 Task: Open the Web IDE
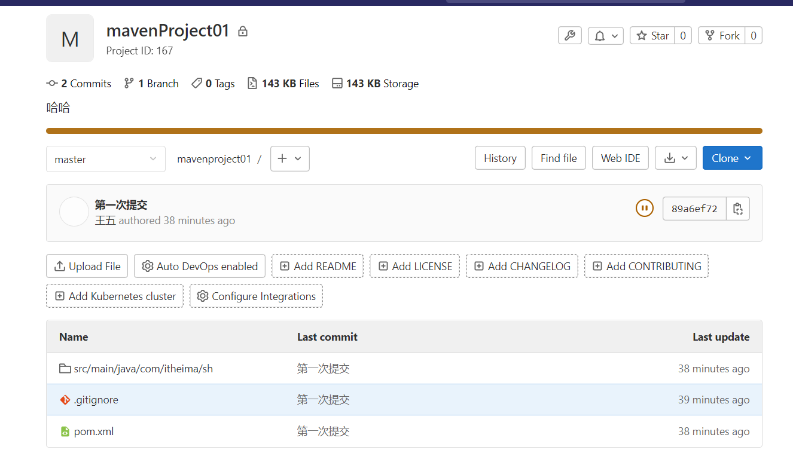click(x=620, y=158)
